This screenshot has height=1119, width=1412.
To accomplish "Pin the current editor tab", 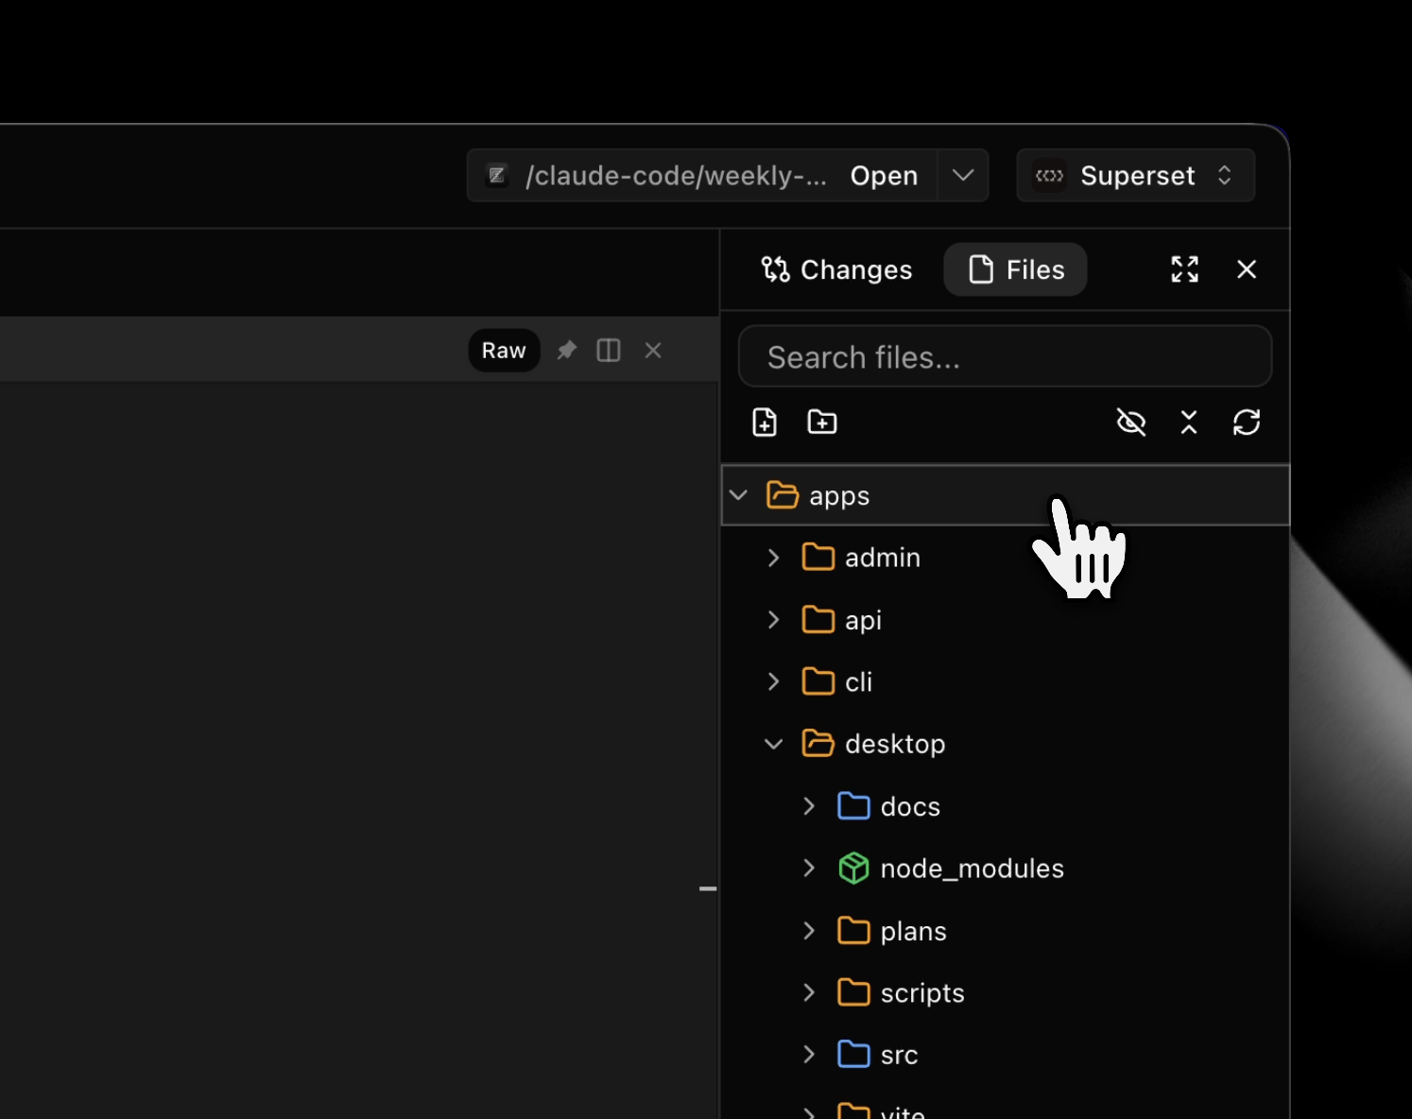I will click(566, 351).
